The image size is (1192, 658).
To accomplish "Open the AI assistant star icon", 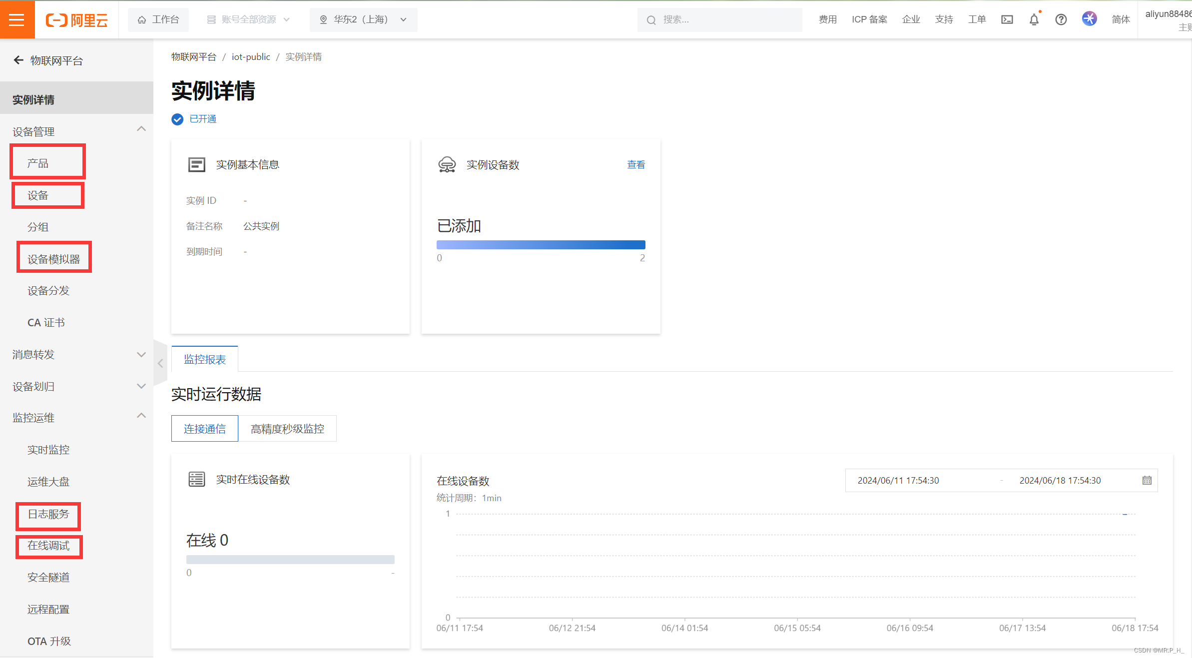I will click(1089, 19).
